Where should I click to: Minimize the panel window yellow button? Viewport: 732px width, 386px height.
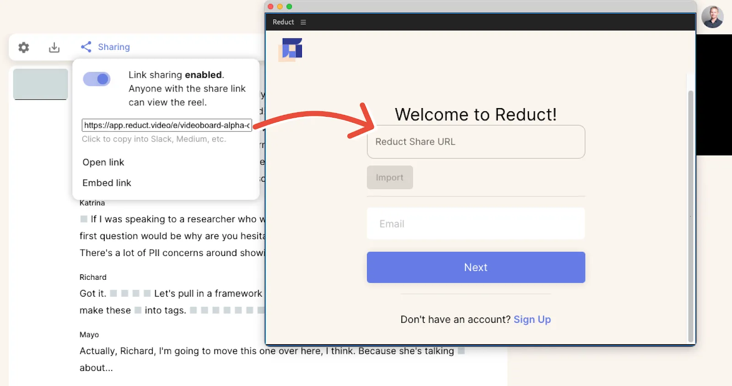[x=280, y=6]
